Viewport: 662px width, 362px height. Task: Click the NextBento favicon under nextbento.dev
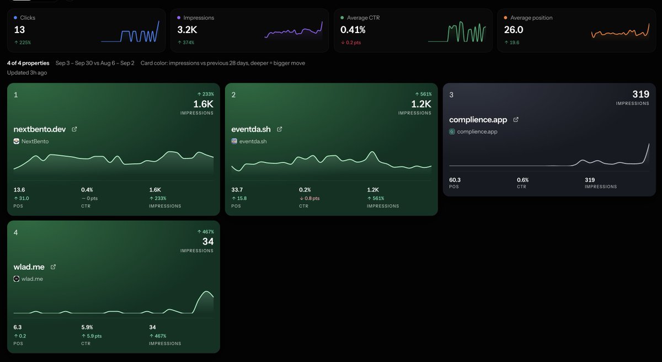pyautogui.click(x=17, y=141)
